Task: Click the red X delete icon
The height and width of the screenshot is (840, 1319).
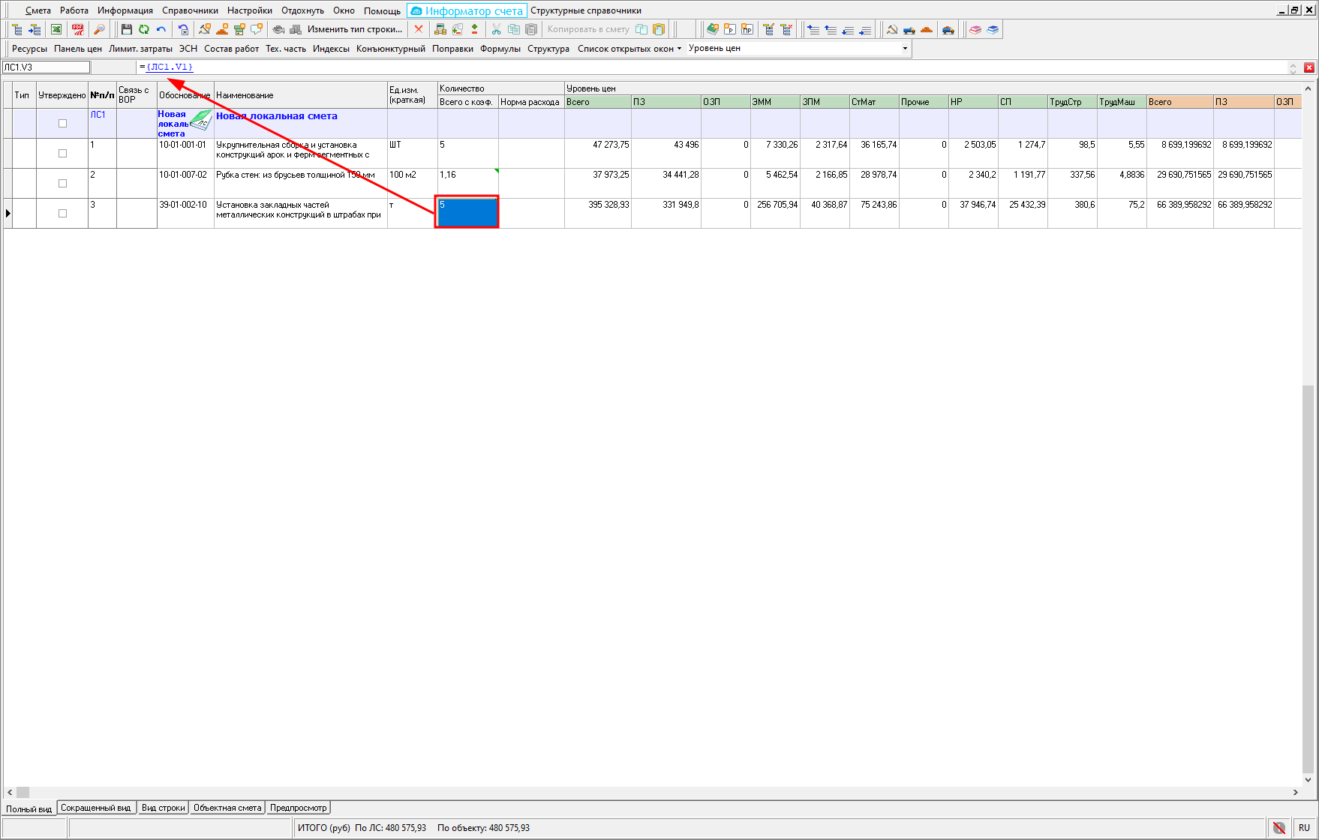Action: tap(419, 29)
